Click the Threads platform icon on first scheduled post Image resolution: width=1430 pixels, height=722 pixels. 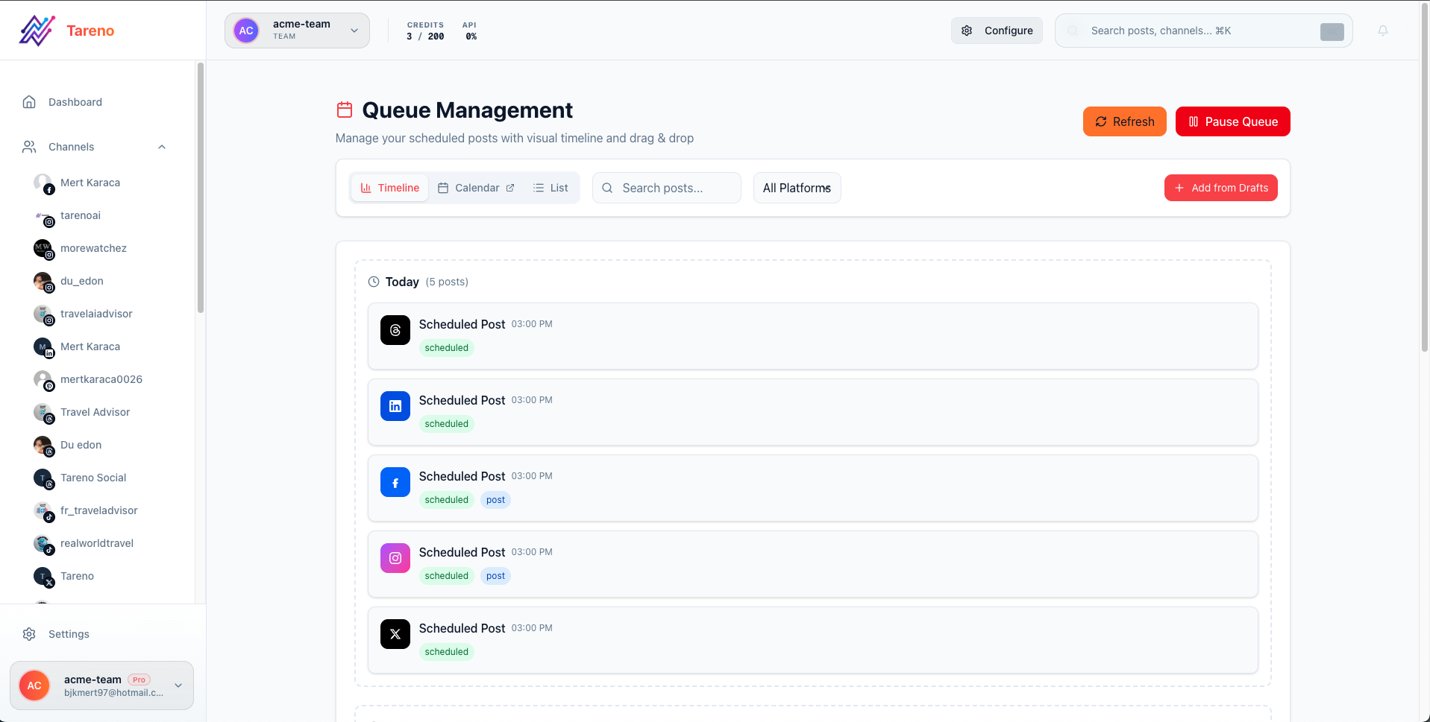tap(395, 330)
